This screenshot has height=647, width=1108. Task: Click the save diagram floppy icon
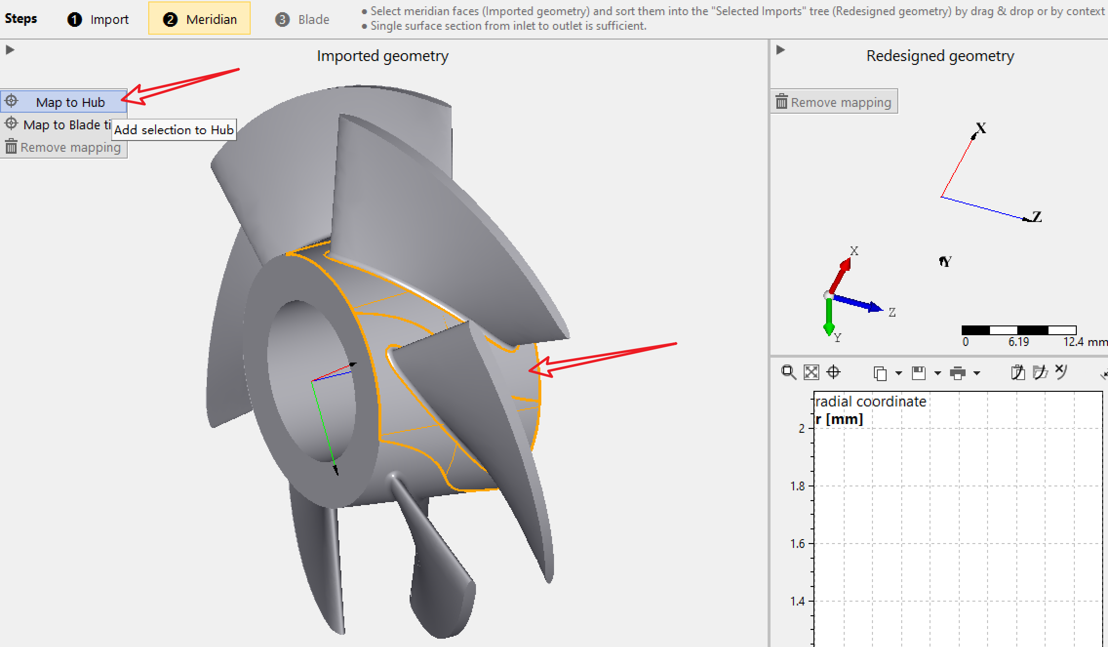(919, 373)
